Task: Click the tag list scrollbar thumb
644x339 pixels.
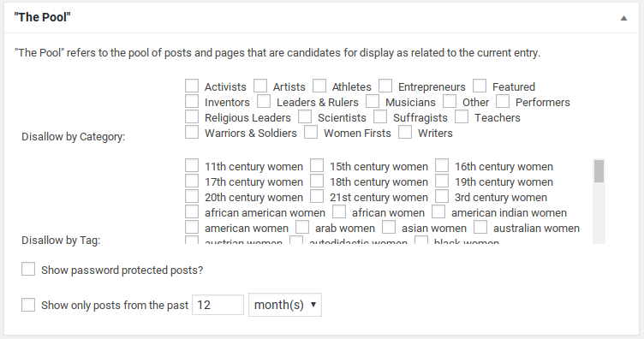Action: 599,171
